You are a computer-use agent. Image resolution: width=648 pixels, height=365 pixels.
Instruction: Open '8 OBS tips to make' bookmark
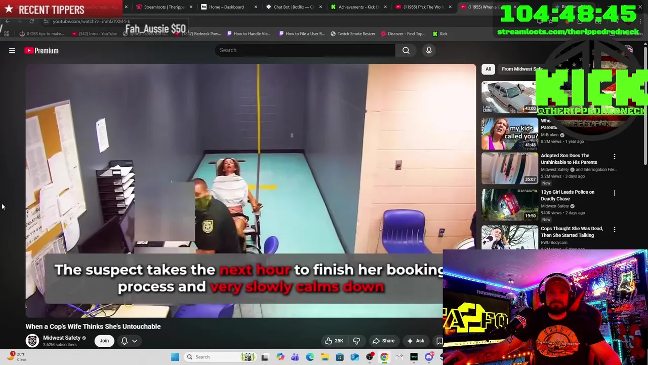tap(42, 33)
